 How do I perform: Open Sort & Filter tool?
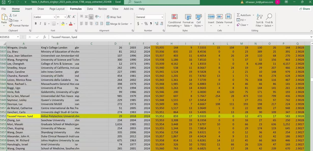[x=260, y=20]
